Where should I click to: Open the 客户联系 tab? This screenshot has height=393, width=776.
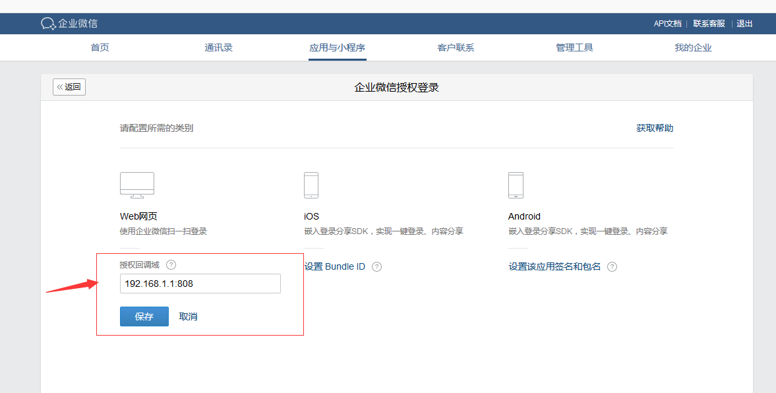[x=456, y=47]
